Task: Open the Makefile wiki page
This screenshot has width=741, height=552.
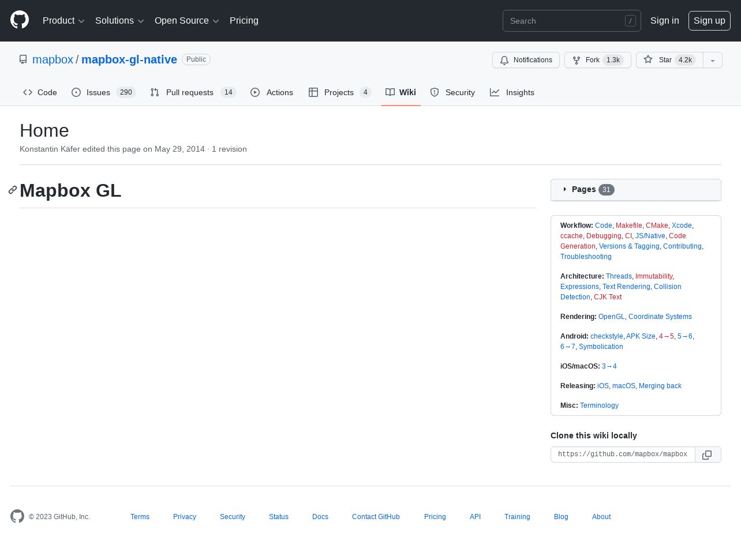Action: pyautogui.click(x=628, y=226)
